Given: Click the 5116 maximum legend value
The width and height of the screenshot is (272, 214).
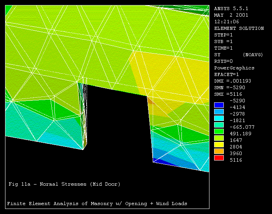Looking at the screenshot, I should click(x=235, y=160).
